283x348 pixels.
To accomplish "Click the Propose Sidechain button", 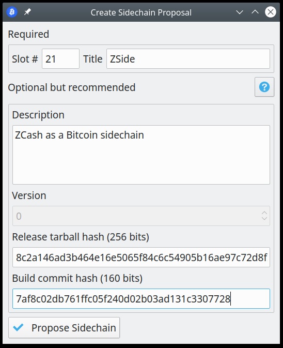I will (x=64, y=328).
